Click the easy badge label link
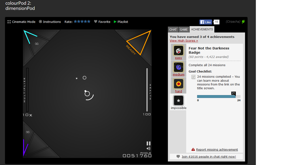This screenshot has width=295, height=165. [179, 58]
